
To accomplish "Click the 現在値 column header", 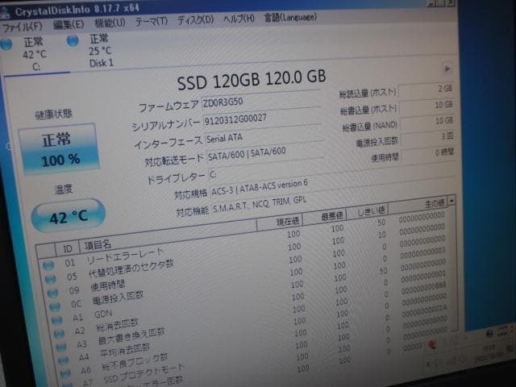I will coord(280,223).
